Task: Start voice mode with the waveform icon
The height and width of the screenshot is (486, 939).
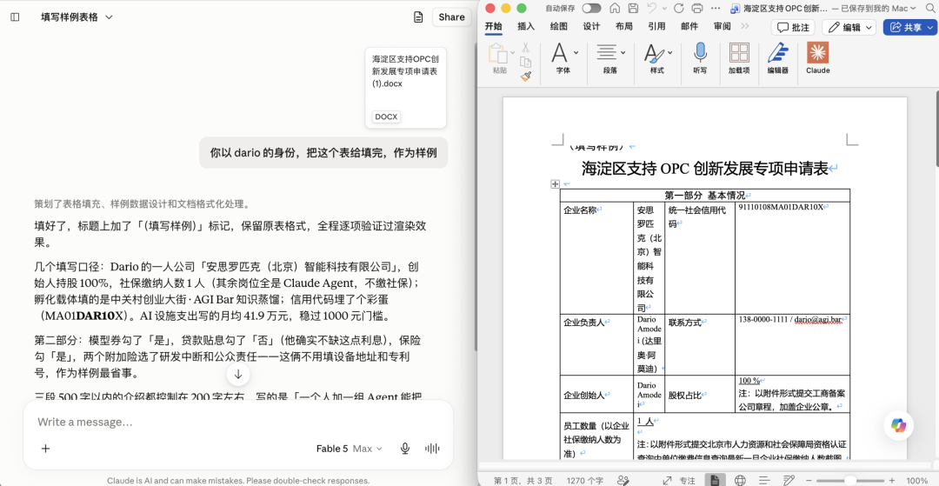Action: point(432,449)
